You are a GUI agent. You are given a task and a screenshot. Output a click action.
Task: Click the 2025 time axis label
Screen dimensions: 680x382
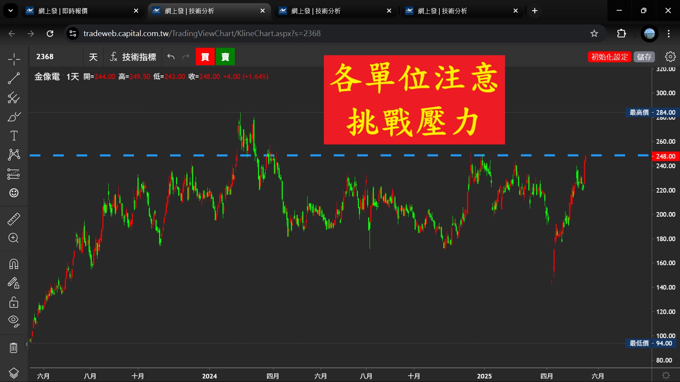[x=484, y=376]
